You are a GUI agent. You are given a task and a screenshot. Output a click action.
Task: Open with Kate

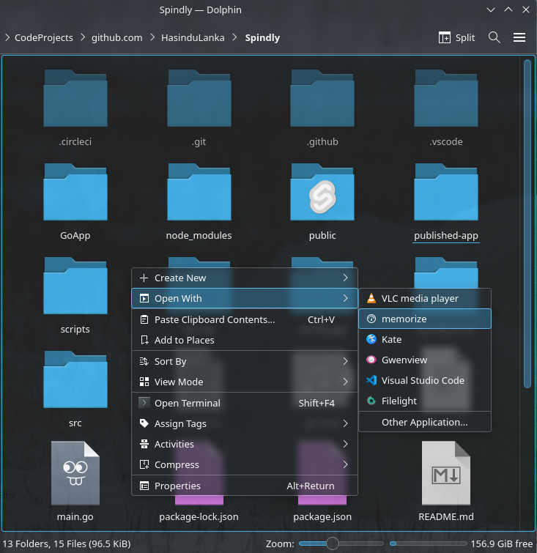coord(425,339)
